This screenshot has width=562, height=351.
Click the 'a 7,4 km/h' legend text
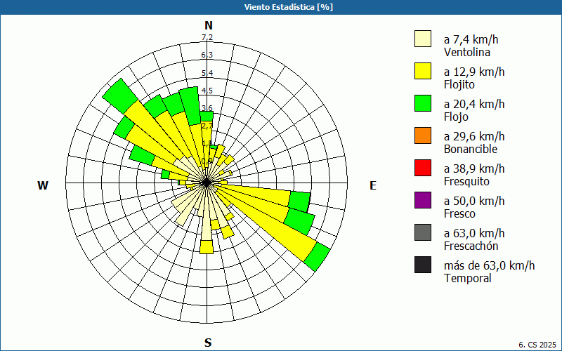tap(471, 39)
